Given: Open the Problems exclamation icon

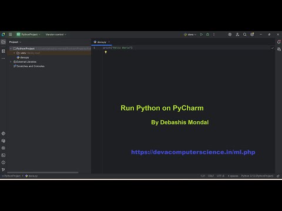Looking at the screenshot, I should (x=4, y=162).
